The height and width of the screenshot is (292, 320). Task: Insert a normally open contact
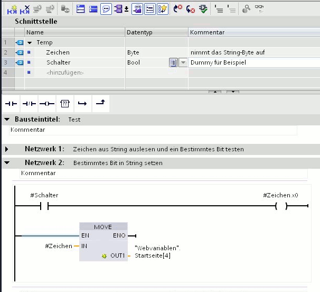click(x=11, y=104)
